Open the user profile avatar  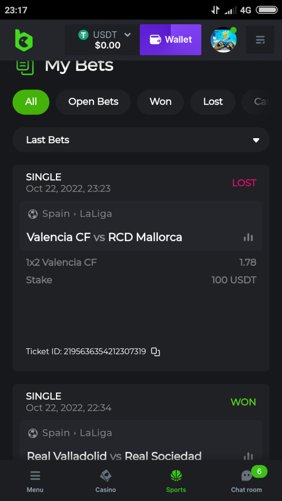(x=224, y=40)
